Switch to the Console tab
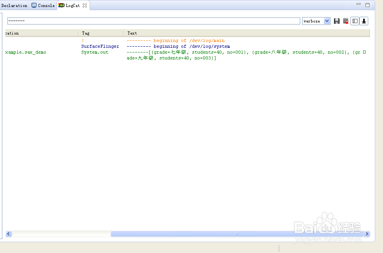Image resolution: width=383 pixels, height=253 pixels. (x=43, y=5)
